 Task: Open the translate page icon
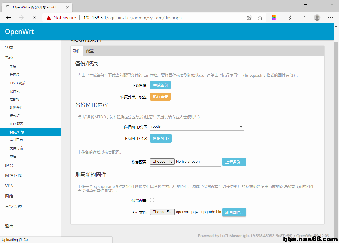(x=249, y=18)
